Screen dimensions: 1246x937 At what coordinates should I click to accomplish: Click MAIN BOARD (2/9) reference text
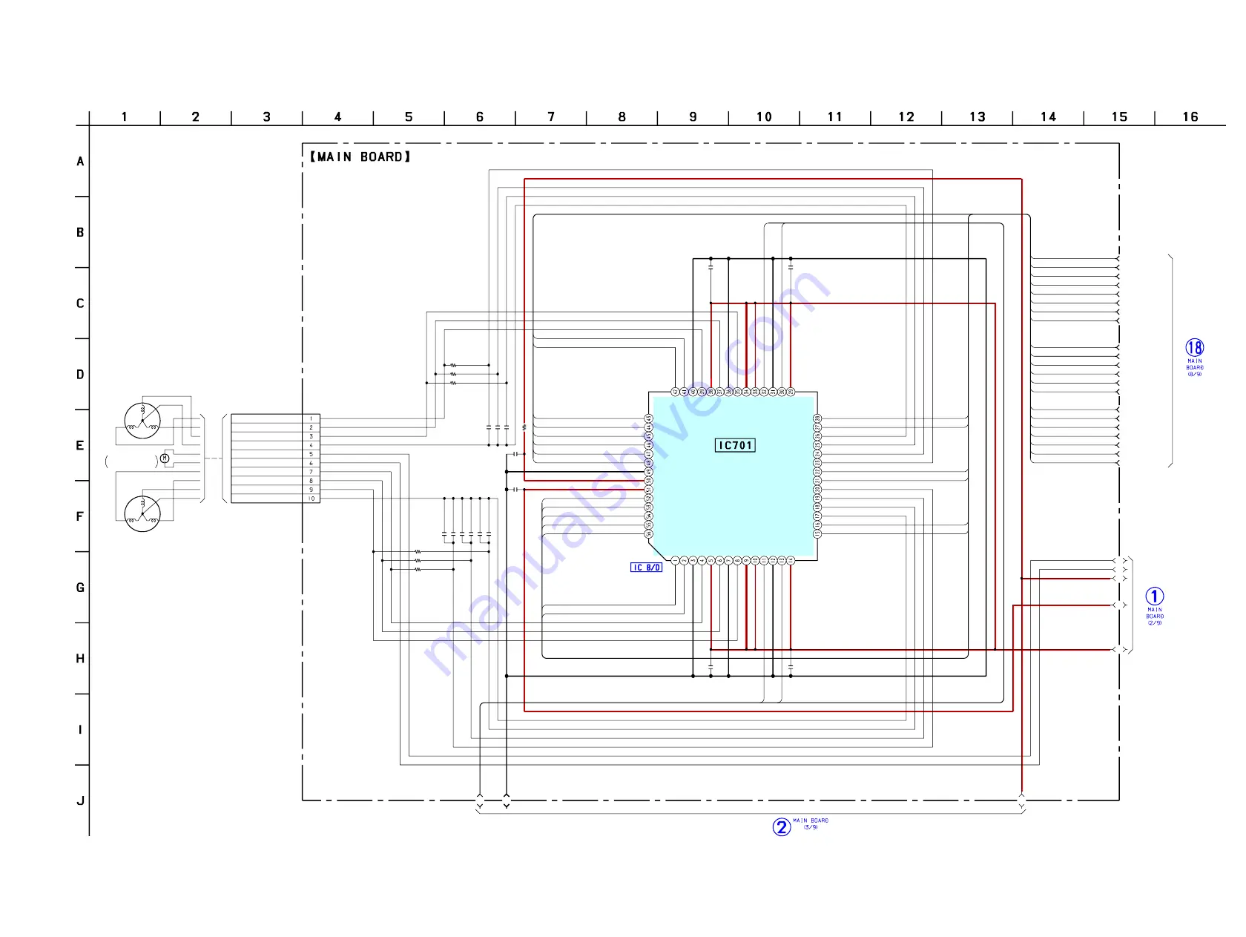1155,617
